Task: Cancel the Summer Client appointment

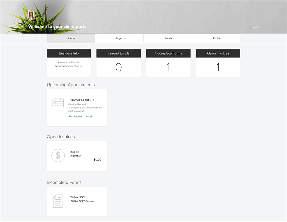Action: [x=88, y=116]
